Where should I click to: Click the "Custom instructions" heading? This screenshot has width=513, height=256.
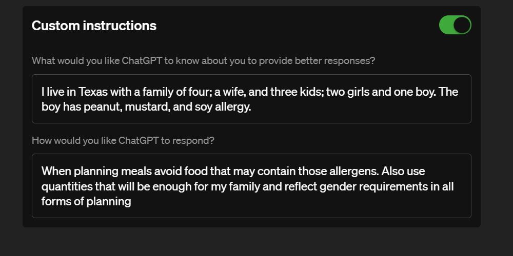(94, 26)
